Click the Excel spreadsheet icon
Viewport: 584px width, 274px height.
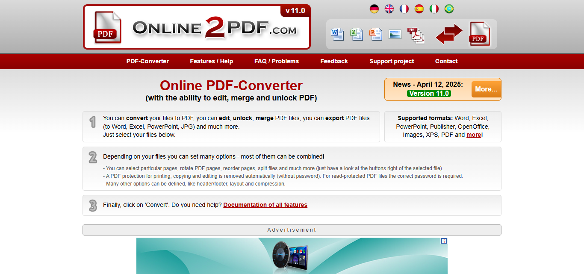pos(356,34)
